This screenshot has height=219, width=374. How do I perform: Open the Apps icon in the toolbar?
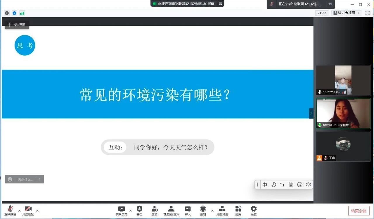click(238, 209)
